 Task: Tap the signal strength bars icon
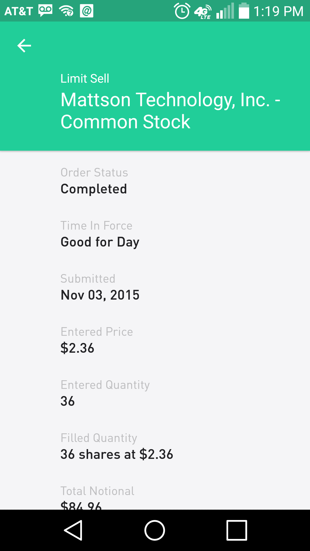[x=225, y=11]
